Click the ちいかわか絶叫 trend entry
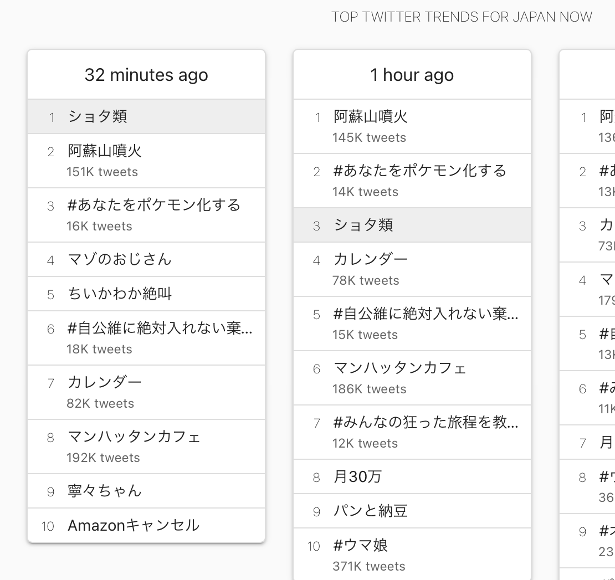615x580 pixels. (x=146, y=294)
